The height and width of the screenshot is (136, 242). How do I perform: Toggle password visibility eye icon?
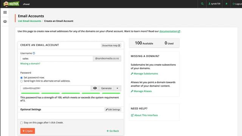pos(95,88)
